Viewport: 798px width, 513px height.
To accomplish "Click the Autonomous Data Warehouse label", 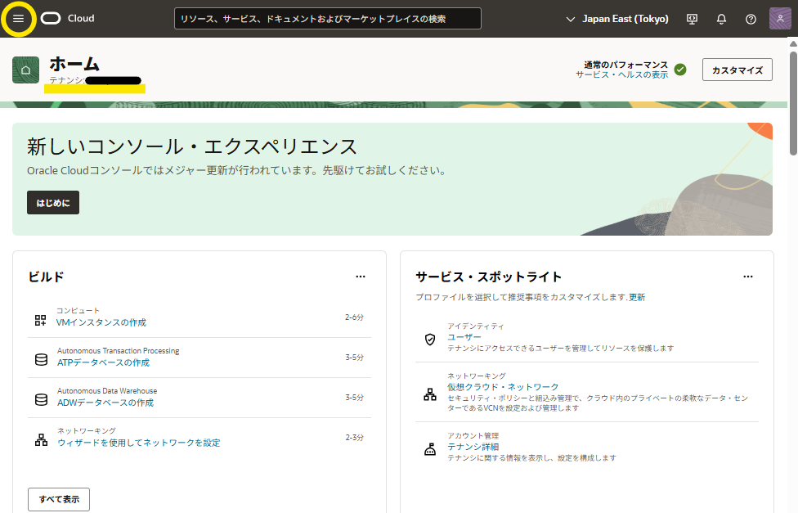I will click(107, 391).
